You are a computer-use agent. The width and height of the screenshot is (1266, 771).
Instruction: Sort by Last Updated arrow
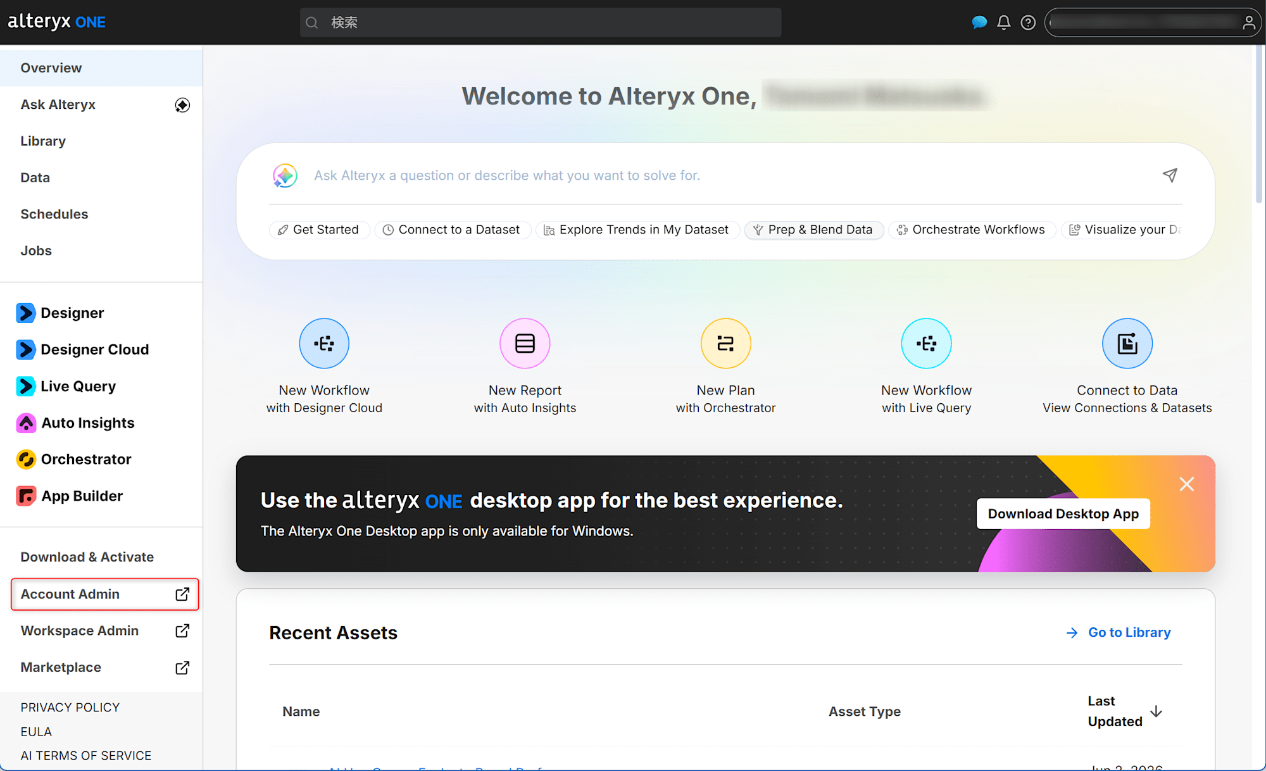[x=1156, y=711]
